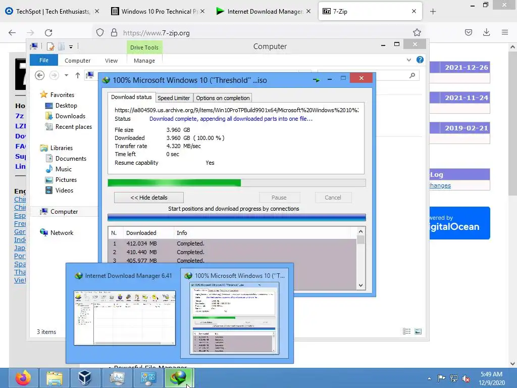517x388 pixels.
Task: Select Computer in navigation pane
Action: (64, 212)
